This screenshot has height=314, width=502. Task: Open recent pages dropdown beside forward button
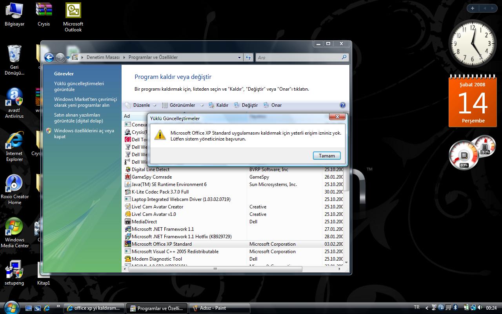tap(68, 58)
